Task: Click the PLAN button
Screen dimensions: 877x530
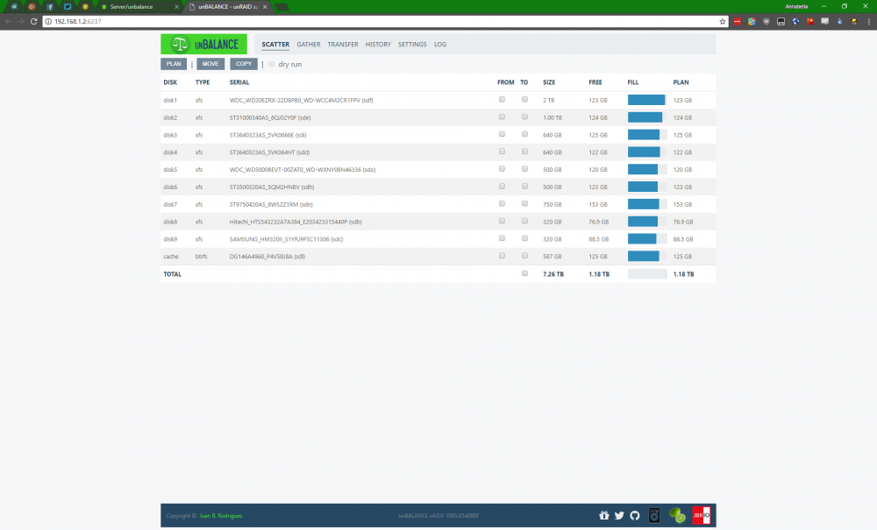Action: point(174,64)
